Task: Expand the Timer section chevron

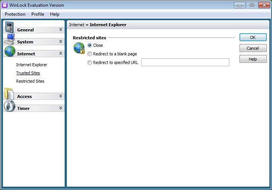Action: coord(61,108)
